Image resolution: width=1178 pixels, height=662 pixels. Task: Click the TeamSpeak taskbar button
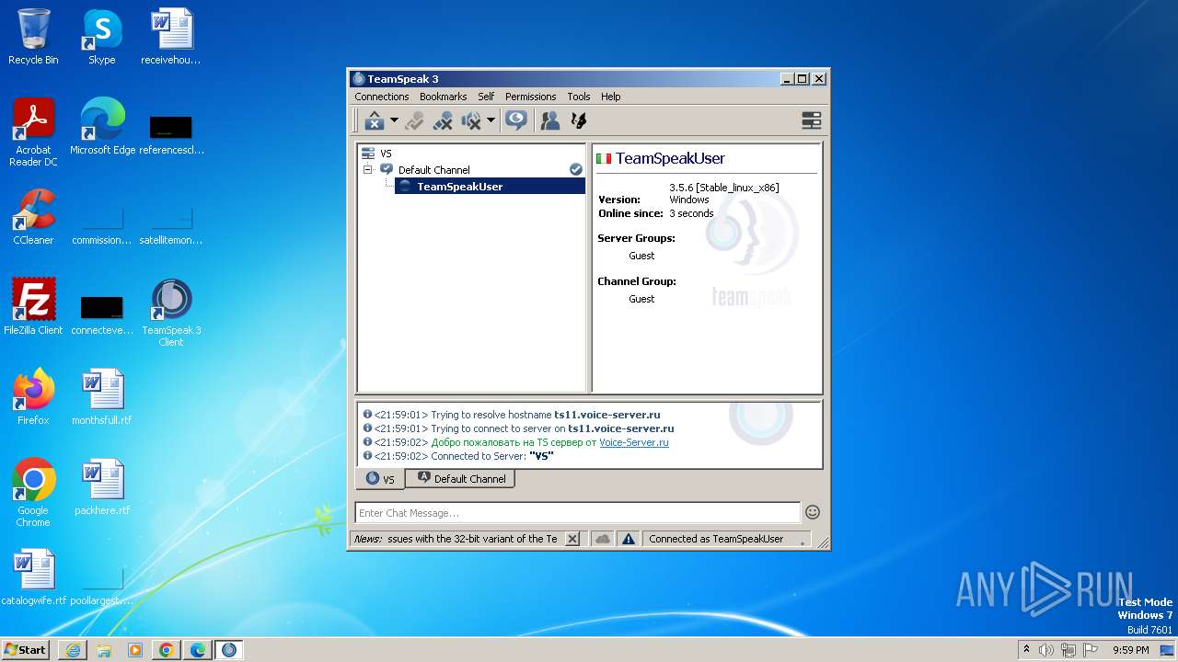[229, 650]
